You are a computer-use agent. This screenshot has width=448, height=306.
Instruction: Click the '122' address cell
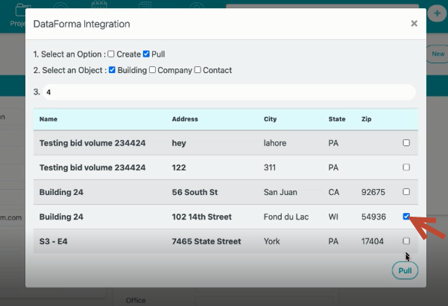click(179, 168)
